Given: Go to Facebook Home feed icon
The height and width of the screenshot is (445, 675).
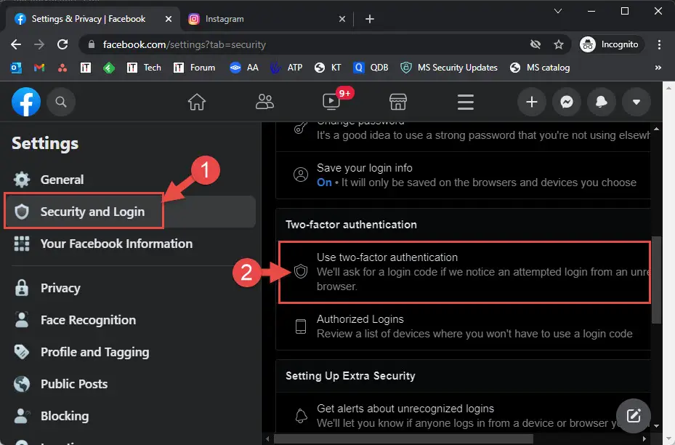Looking at the screenshot, I should (x=197, y=102).
